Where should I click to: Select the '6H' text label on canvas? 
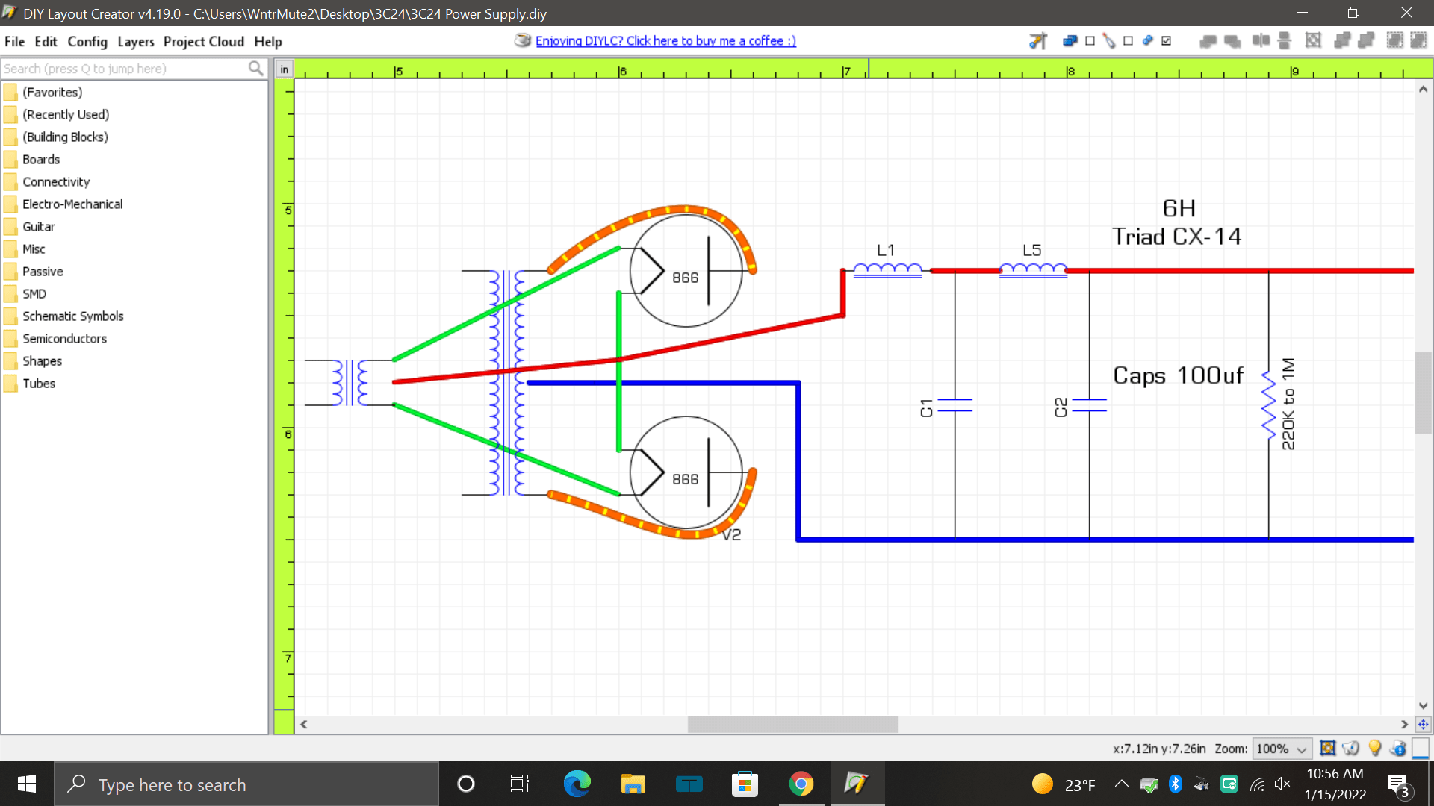(x=1179, y=208)
